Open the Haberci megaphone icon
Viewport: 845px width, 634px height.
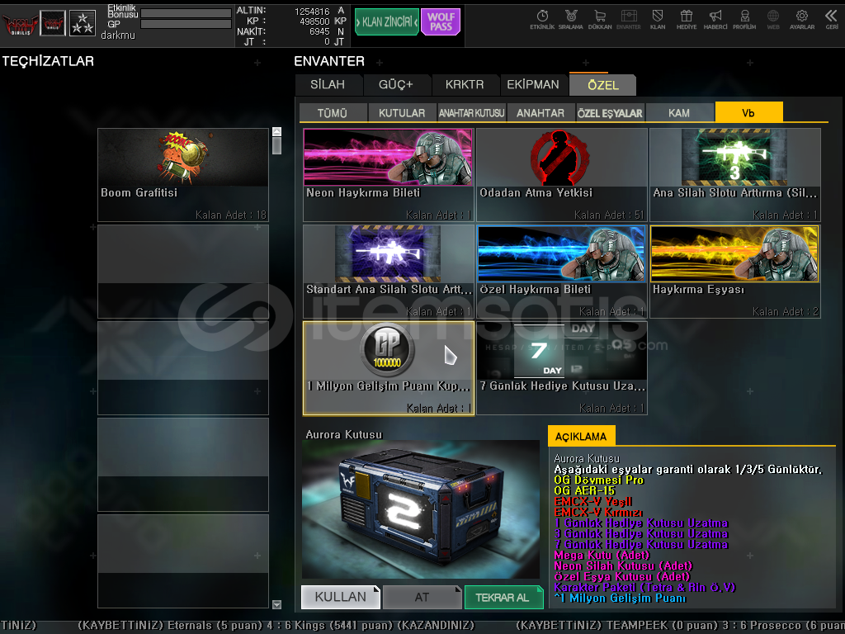[715, 20]
